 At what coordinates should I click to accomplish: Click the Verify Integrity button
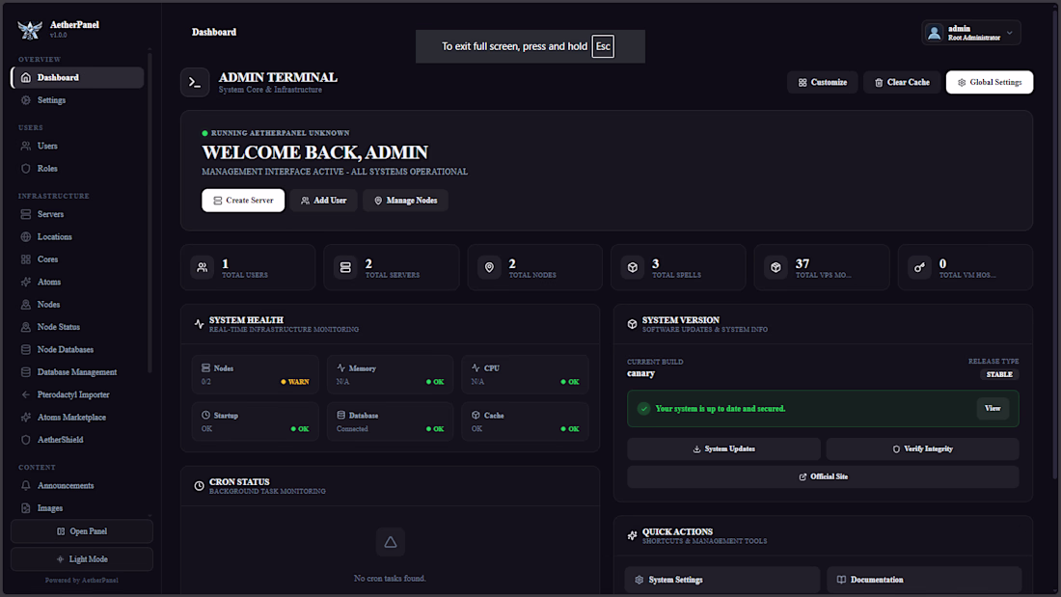pyautogui.click(x=922, y=448)
